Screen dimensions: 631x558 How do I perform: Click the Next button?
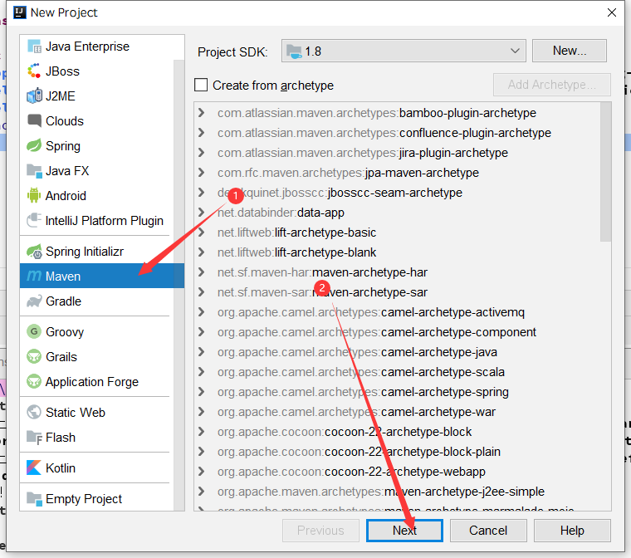[404, 531]
